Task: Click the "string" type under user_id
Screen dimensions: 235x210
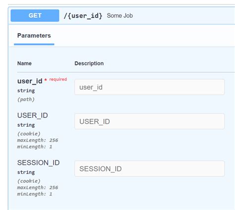Action: pos(26,91)
